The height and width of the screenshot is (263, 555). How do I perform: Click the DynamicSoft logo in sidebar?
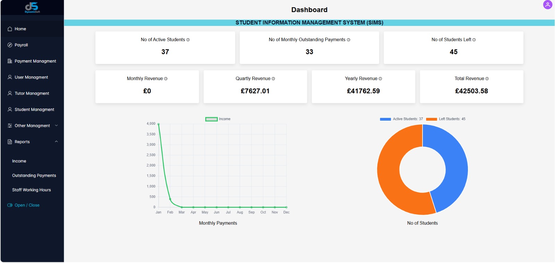[x=32, y=7]
